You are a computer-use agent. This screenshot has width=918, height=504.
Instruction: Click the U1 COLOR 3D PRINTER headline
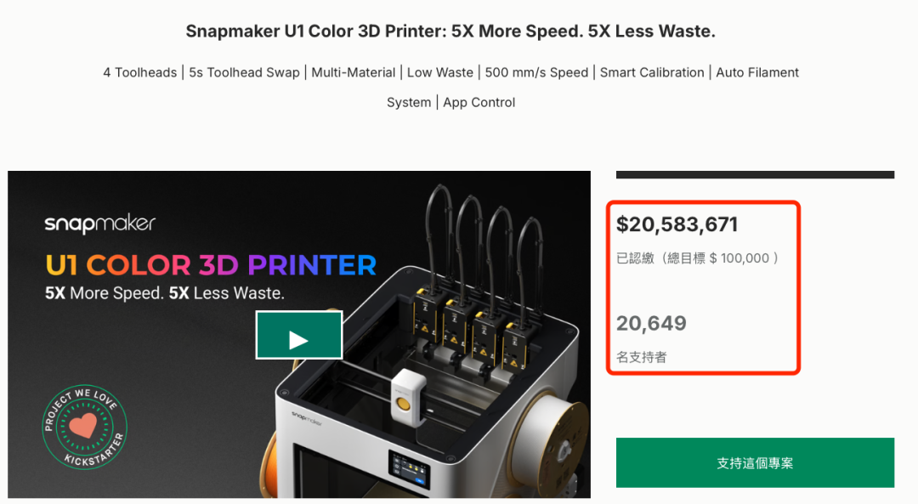tap(211, 265)
